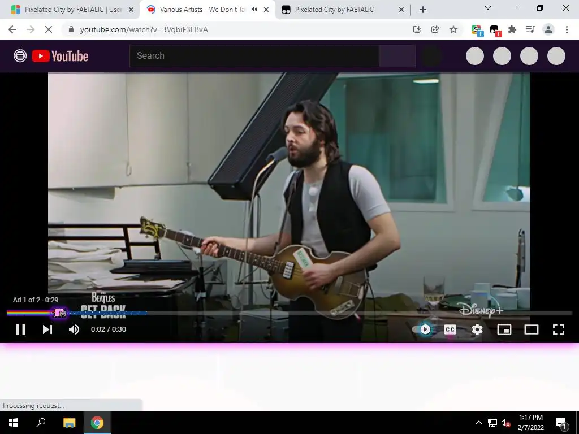The width and height of the screenshot is (579, 434).
Task: Click the muted volume tray icon
Action: [x=505, y=423]
